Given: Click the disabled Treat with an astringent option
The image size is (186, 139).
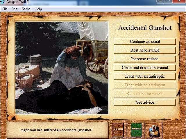Looking at the screenshot, I should pyautogui.click(x=145, y=85).
